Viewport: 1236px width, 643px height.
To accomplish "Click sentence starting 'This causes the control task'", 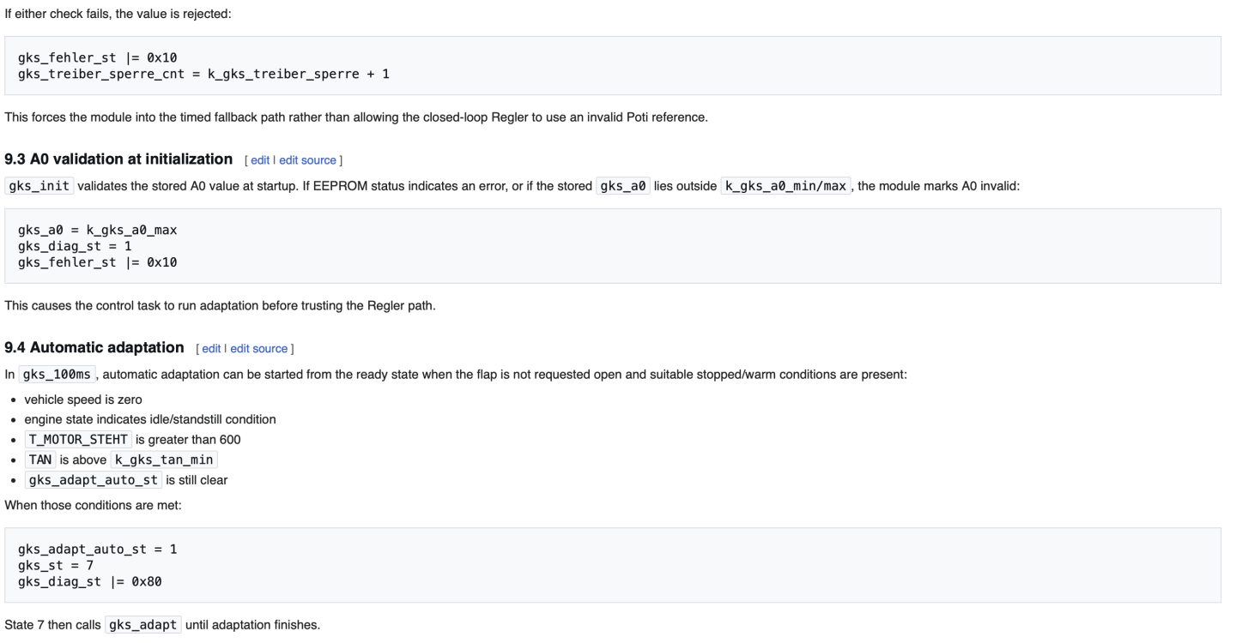I will tap(220, 306).
